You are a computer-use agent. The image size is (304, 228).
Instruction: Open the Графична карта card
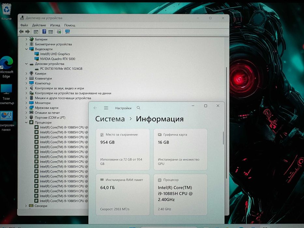(x=180, y=150)
